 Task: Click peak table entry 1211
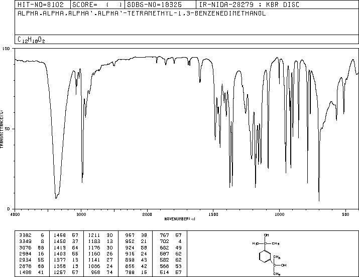(x=94, y=235)
